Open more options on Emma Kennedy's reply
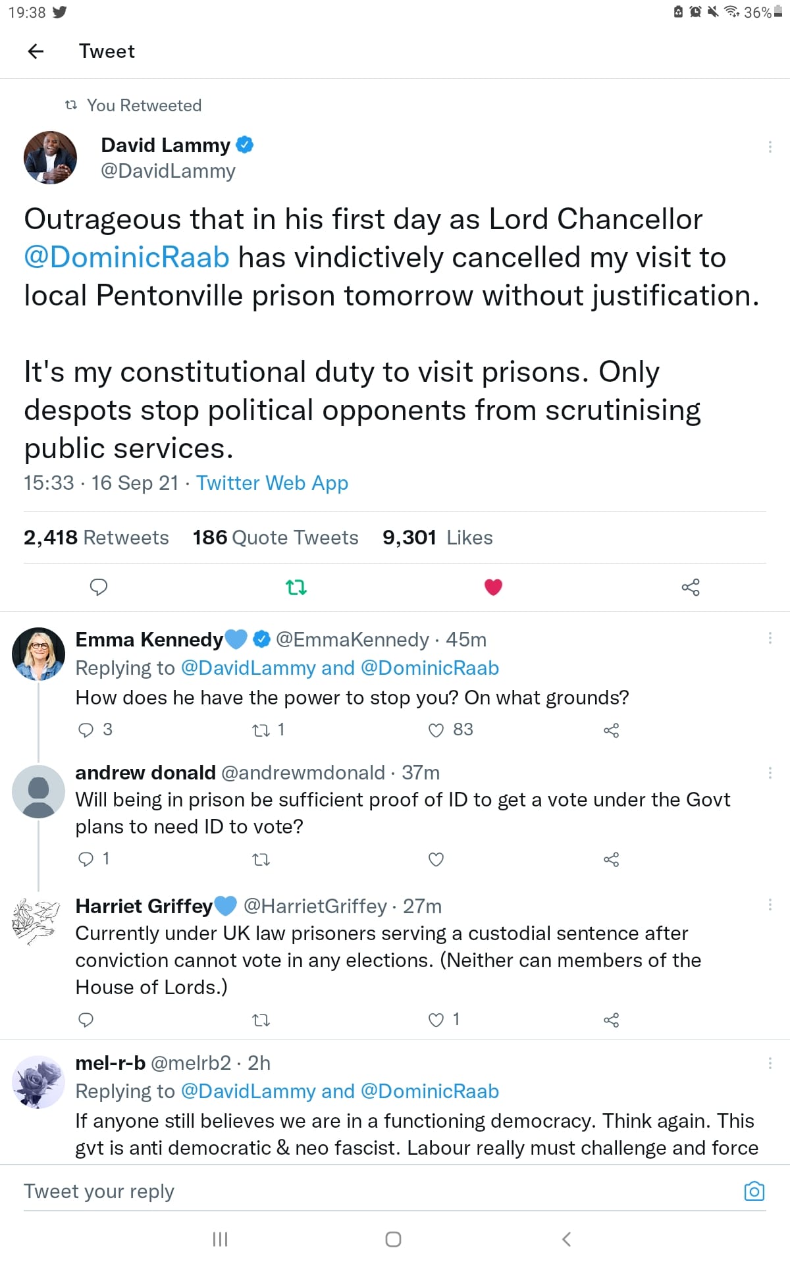This screenshot has height=1264, width=790. (x=770, y=638)
